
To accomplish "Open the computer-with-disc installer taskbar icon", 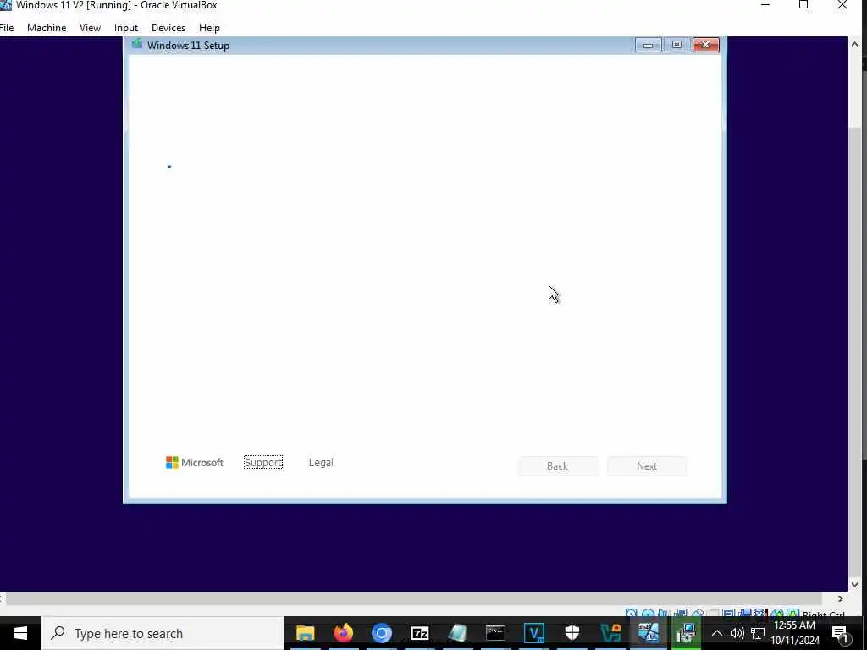I will tap(687, 633).
